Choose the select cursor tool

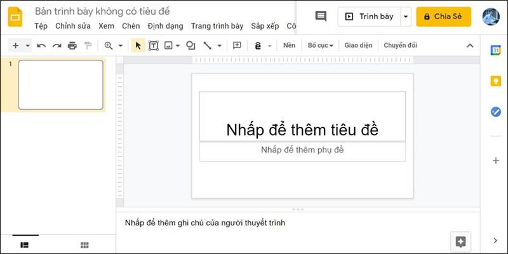(x=138, y=46)
